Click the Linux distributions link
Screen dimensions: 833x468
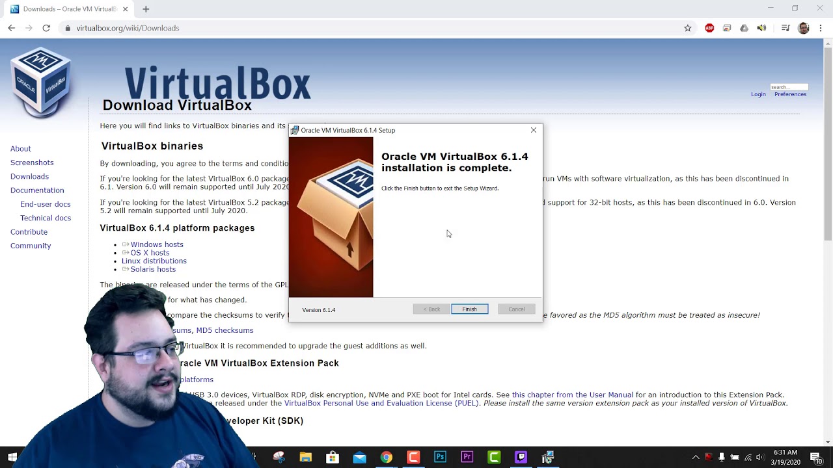[x=154, y=261]
